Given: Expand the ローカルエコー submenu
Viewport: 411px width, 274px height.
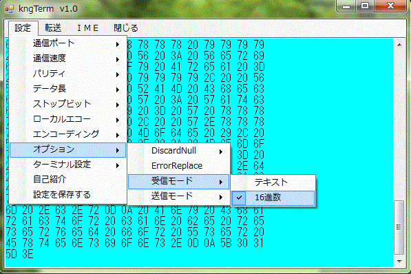Looking at the screenshot, I should tap(67, 119).
